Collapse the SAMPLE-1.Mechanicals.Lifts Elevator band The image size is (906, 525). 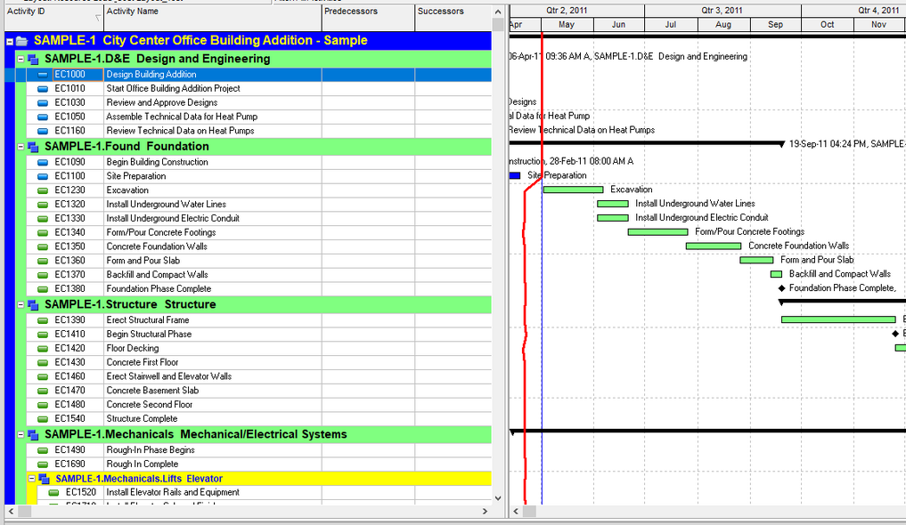click(x=32, y=479)
